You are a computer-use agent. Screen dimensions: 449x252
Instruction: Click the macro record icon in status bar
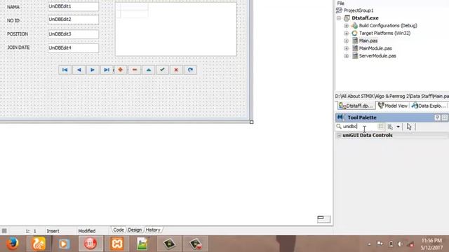pos(4,230)
